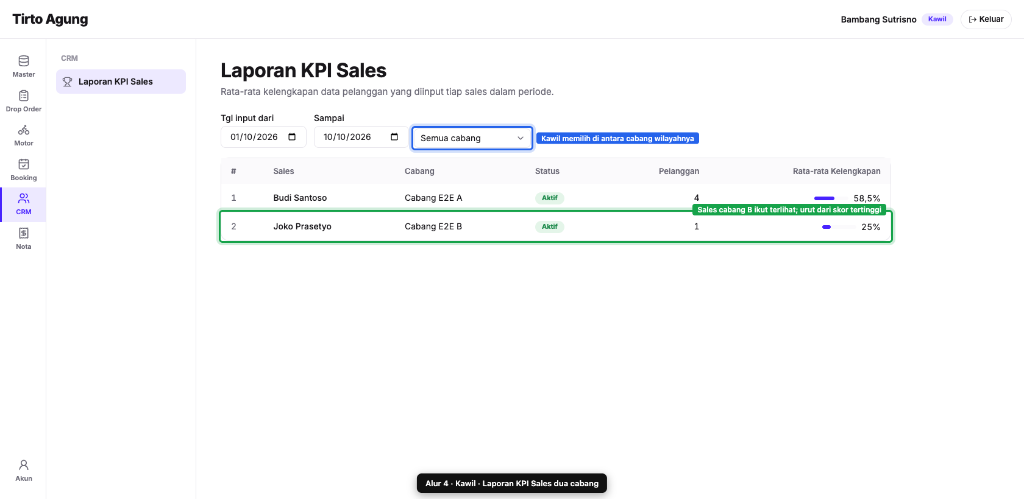Screen dimensions: 1024x499
Task: Click the Cabang column header
Action: (x=419, y=171)
